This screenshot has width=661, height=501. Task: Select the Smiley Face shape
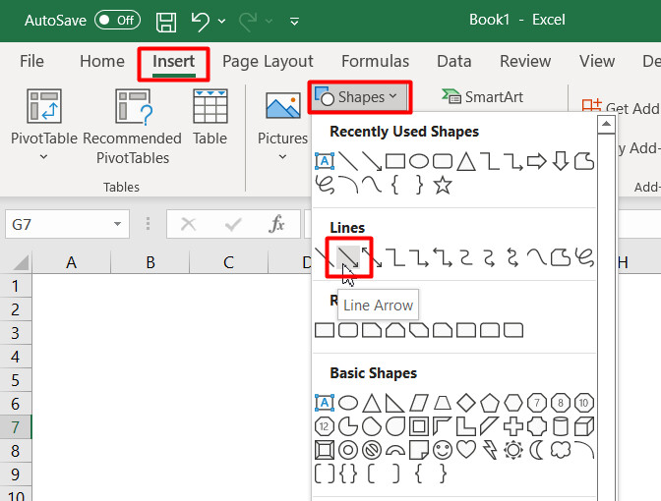coord(443,450)
